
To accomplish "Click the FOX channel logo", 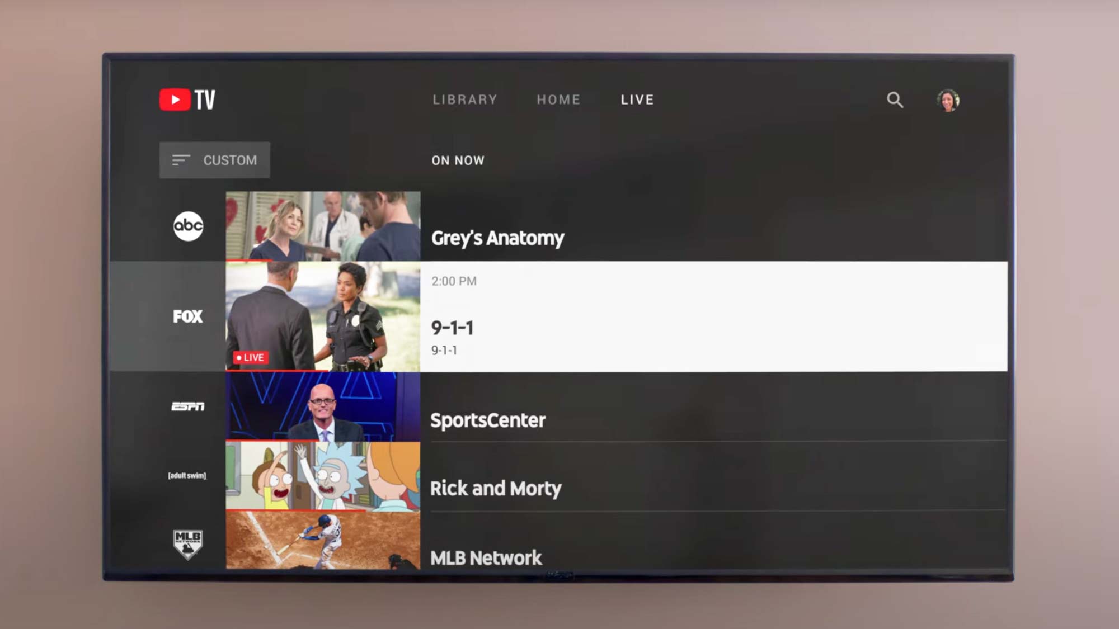I will point(187,316).
